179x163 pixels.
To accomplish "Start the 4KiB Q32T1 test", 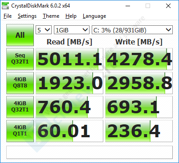I will pyautogui.click(x=20, y=107).
